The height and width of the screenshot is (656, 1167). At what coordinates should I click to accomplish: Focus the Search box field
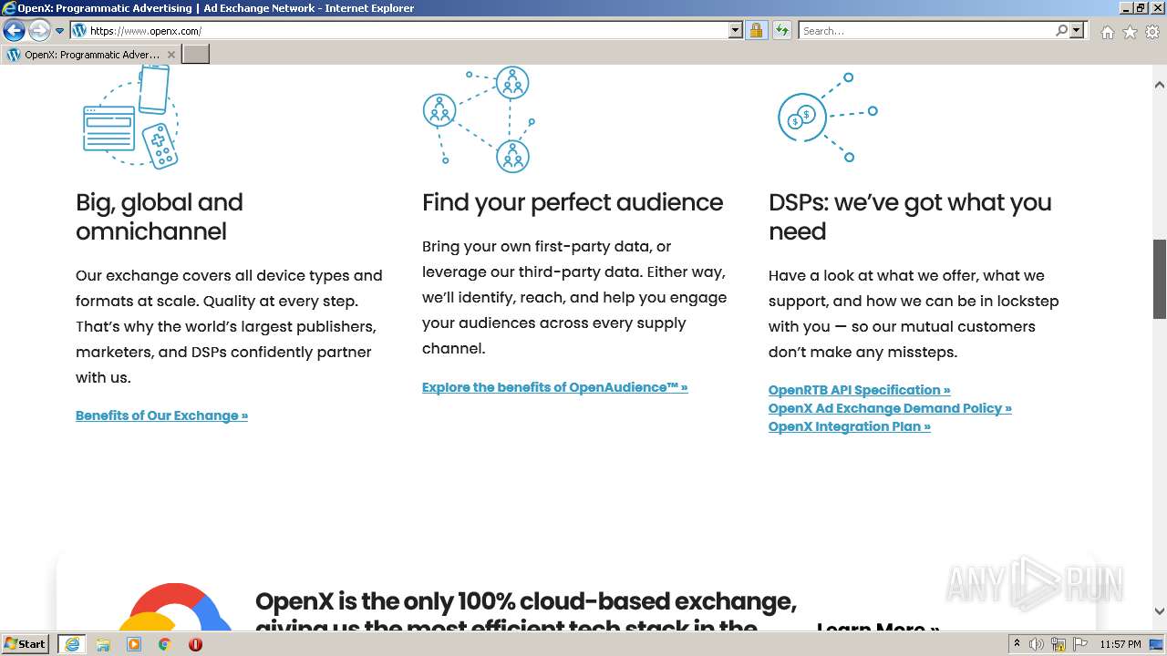926,31
